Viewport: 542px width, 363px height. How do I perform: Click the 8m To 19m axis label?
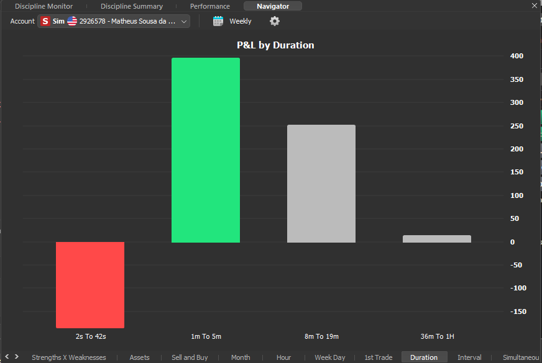[x=321, y=336]
